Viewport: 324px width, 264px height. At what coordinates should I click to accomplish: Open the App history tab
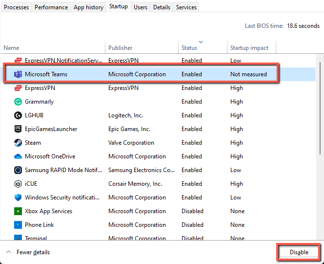(88, 7)
